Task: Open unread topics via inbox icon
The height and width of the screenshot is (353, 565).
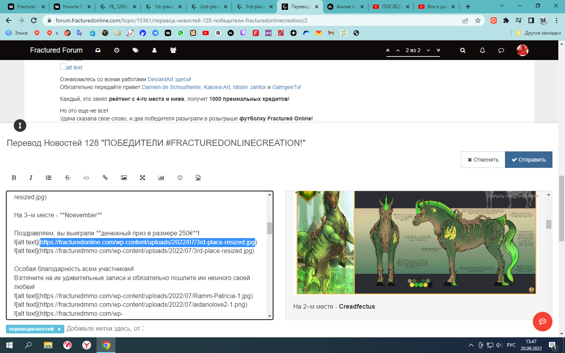Action: 98,50
